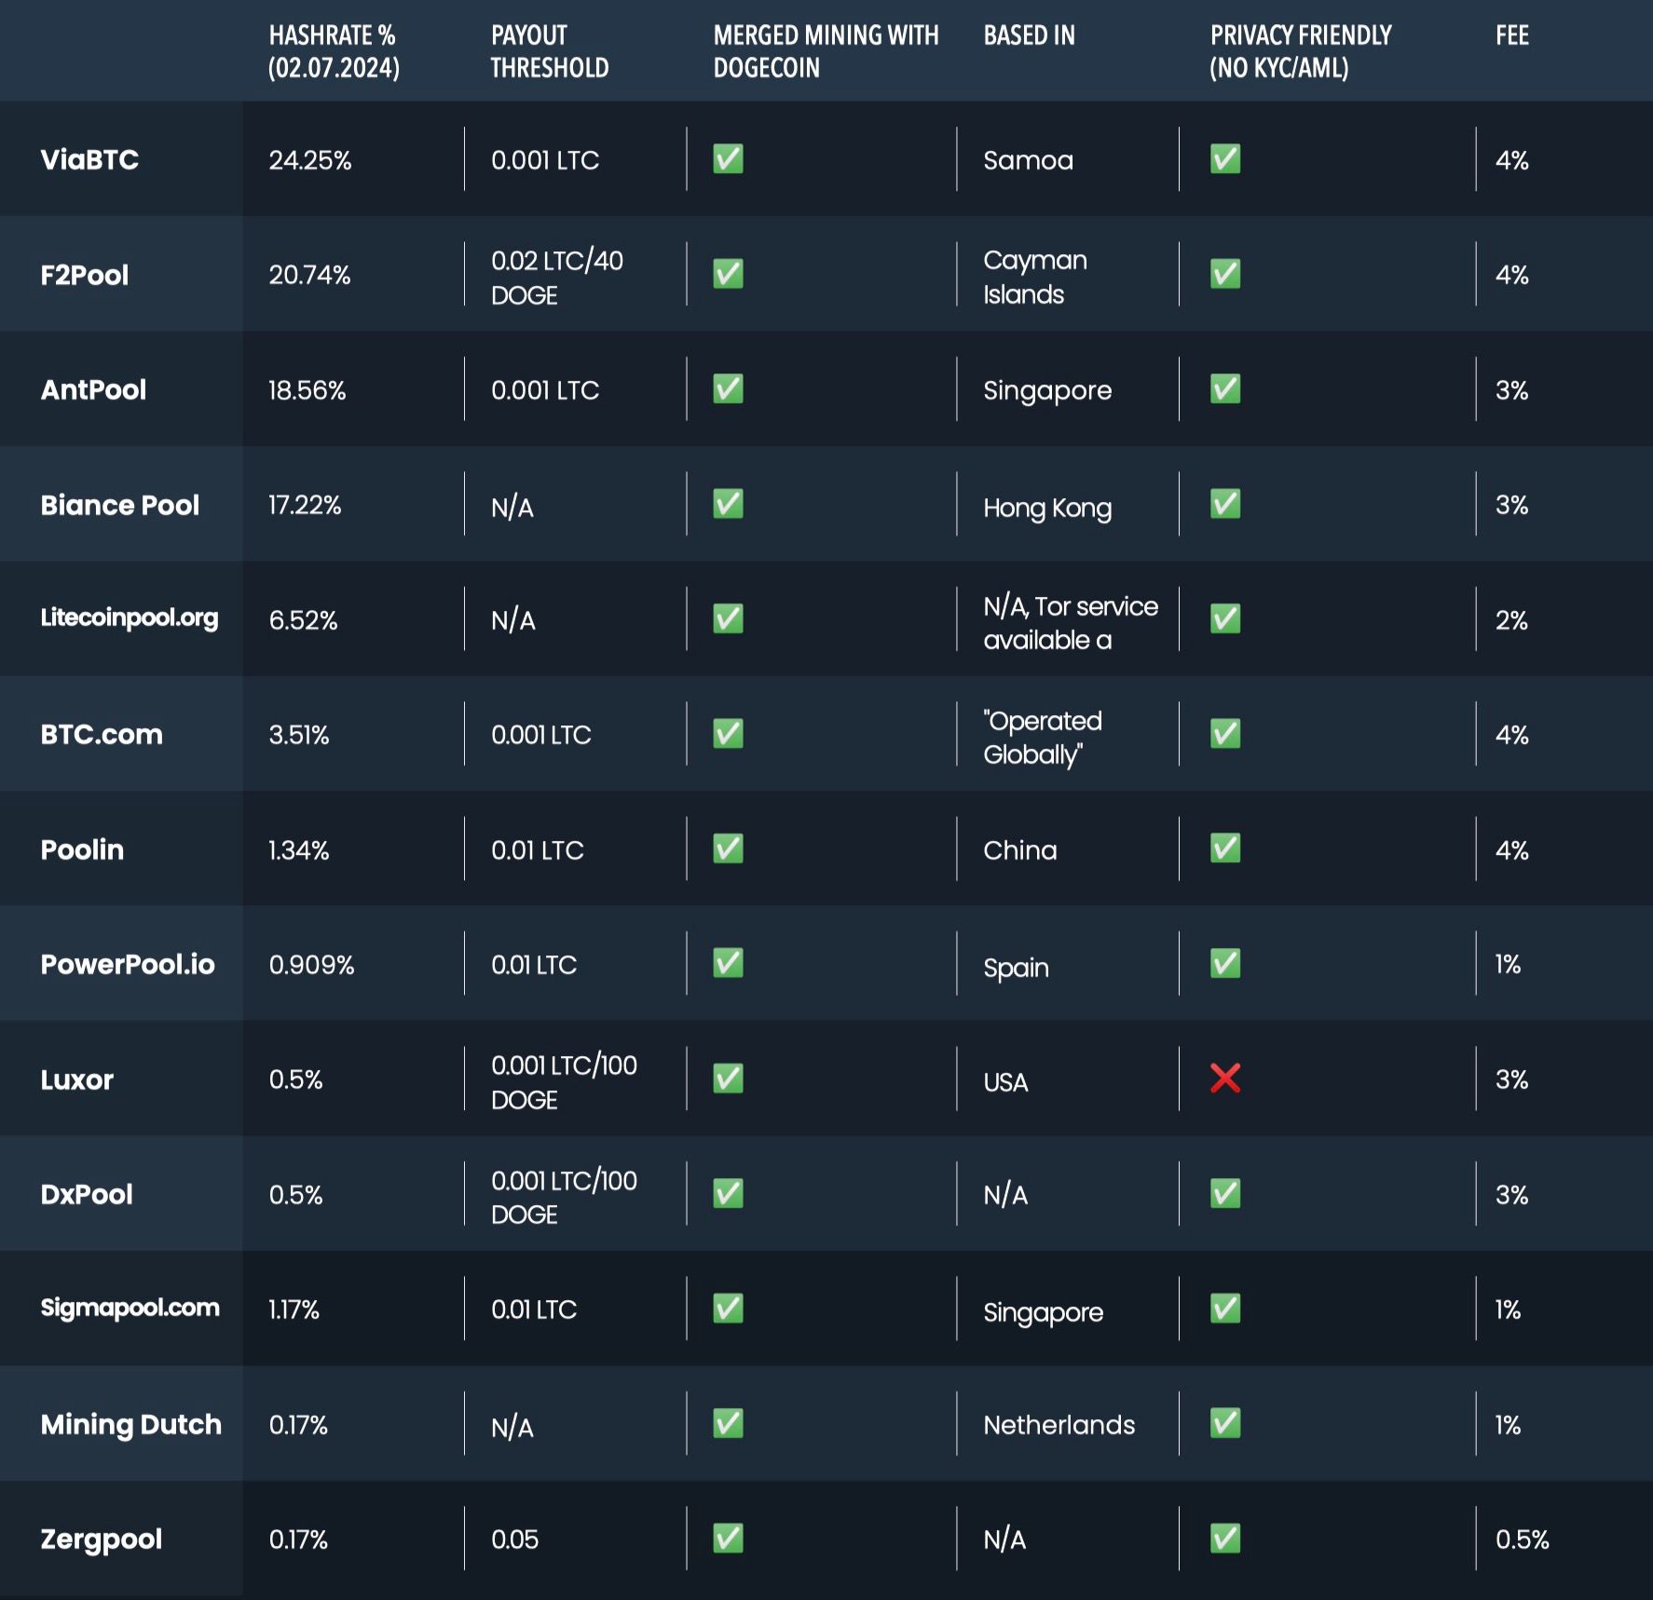This screenshot has height=1600, width=1653.
Task: Select Zergpool's payout threshold '0.05'
Action: 514,1539
